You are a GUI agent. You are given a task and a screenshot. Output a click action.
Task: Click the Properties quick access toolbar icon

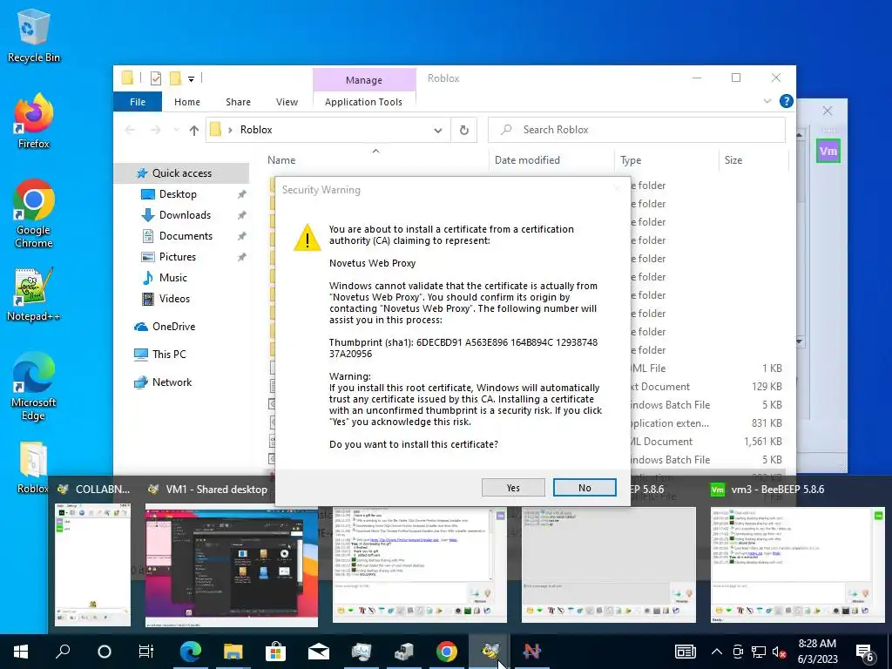point(156,78)
